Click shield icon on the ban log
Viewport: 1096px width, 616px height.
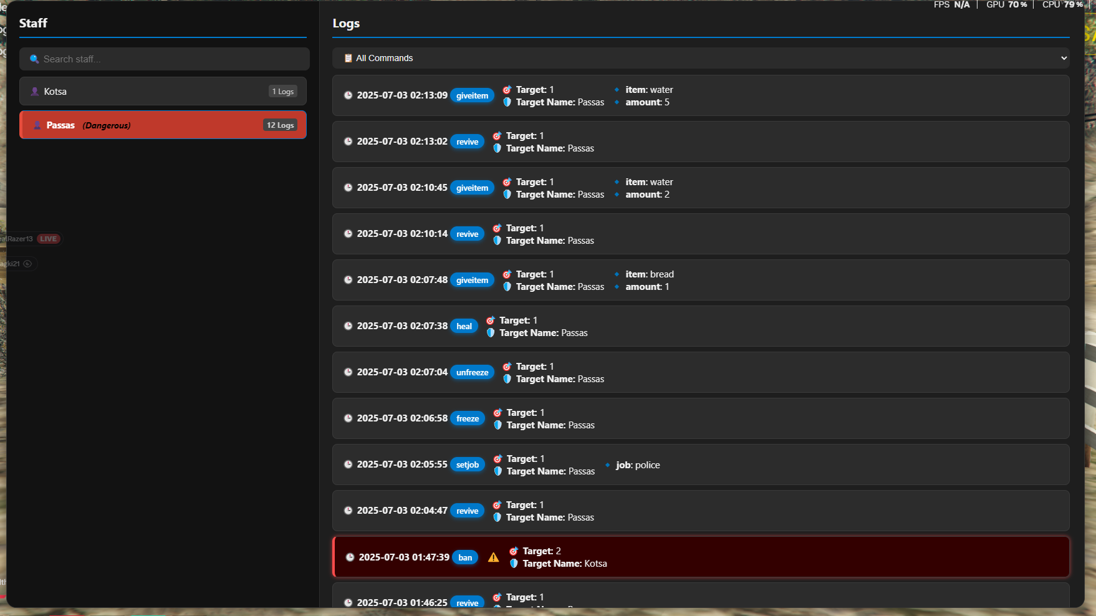tap(514, 564)
